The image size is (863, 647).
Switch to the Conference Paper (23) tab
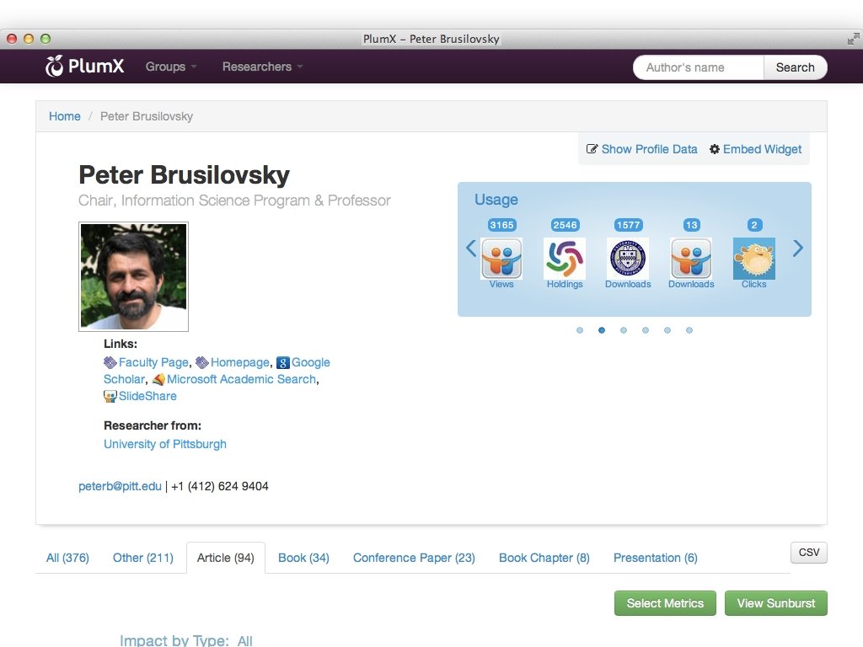414,558
